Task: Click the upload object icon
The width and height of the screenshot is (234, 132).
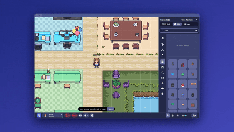Action: [162, 50]
